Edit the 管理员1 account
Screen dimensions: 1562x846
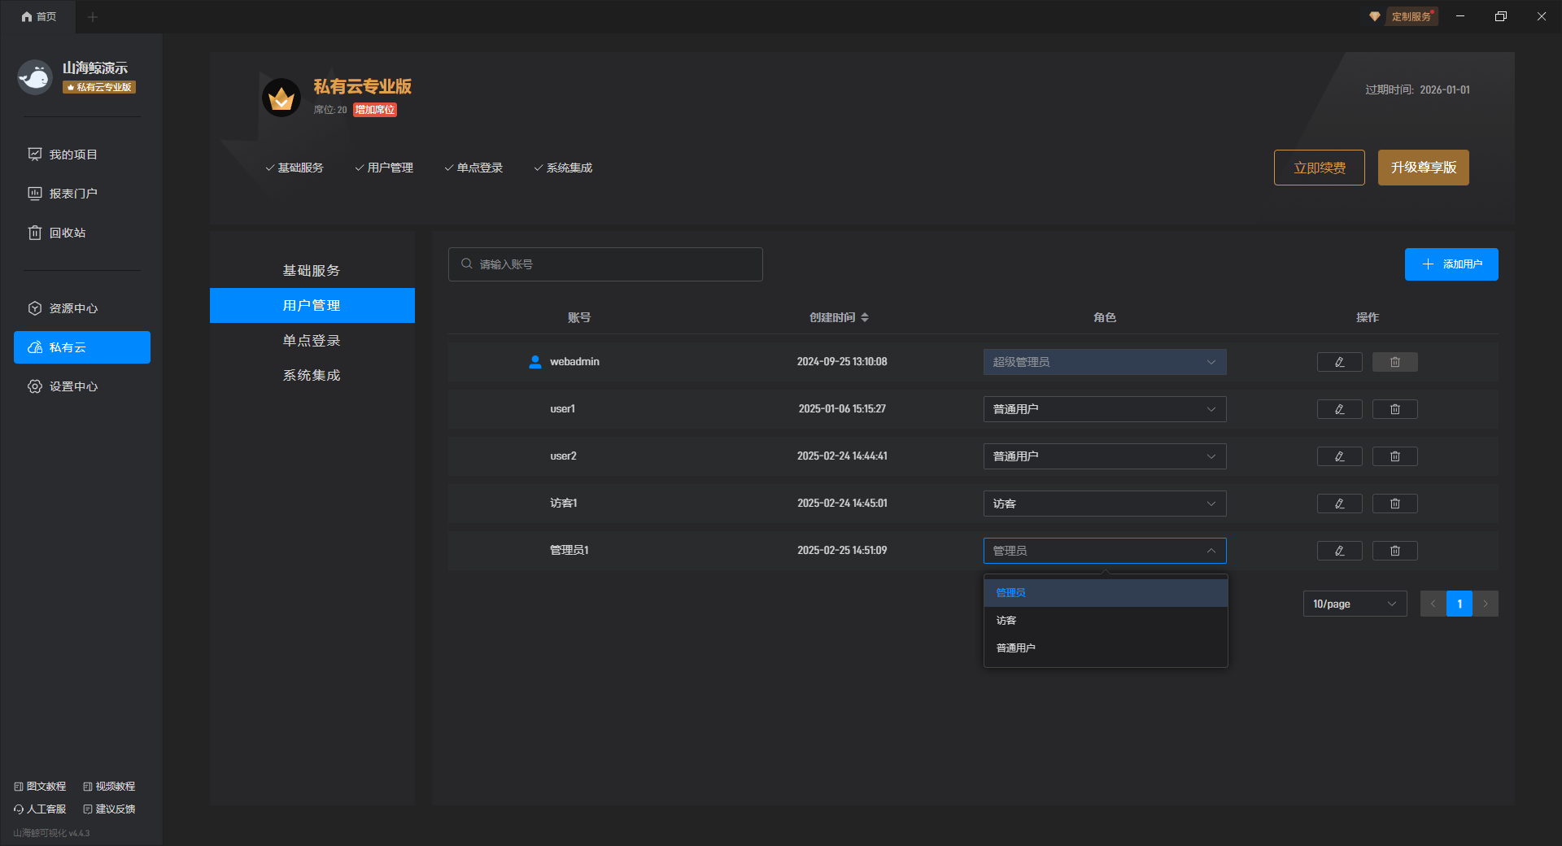1339,551
